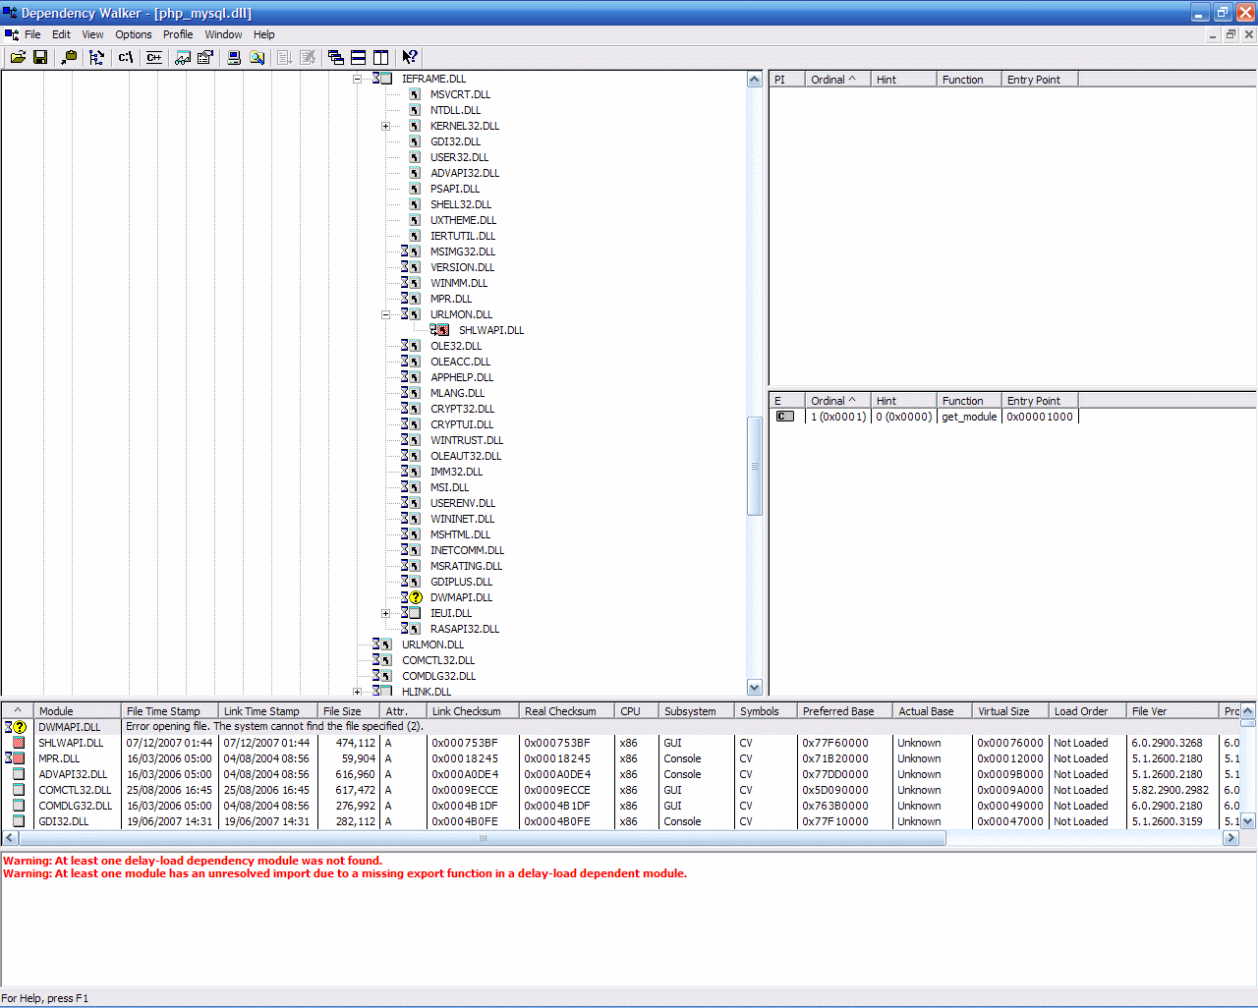Click the RASAPI32.DLL delay-load hourglass icon
This screenshot has height=1008, width=1258.
point(404,629)
